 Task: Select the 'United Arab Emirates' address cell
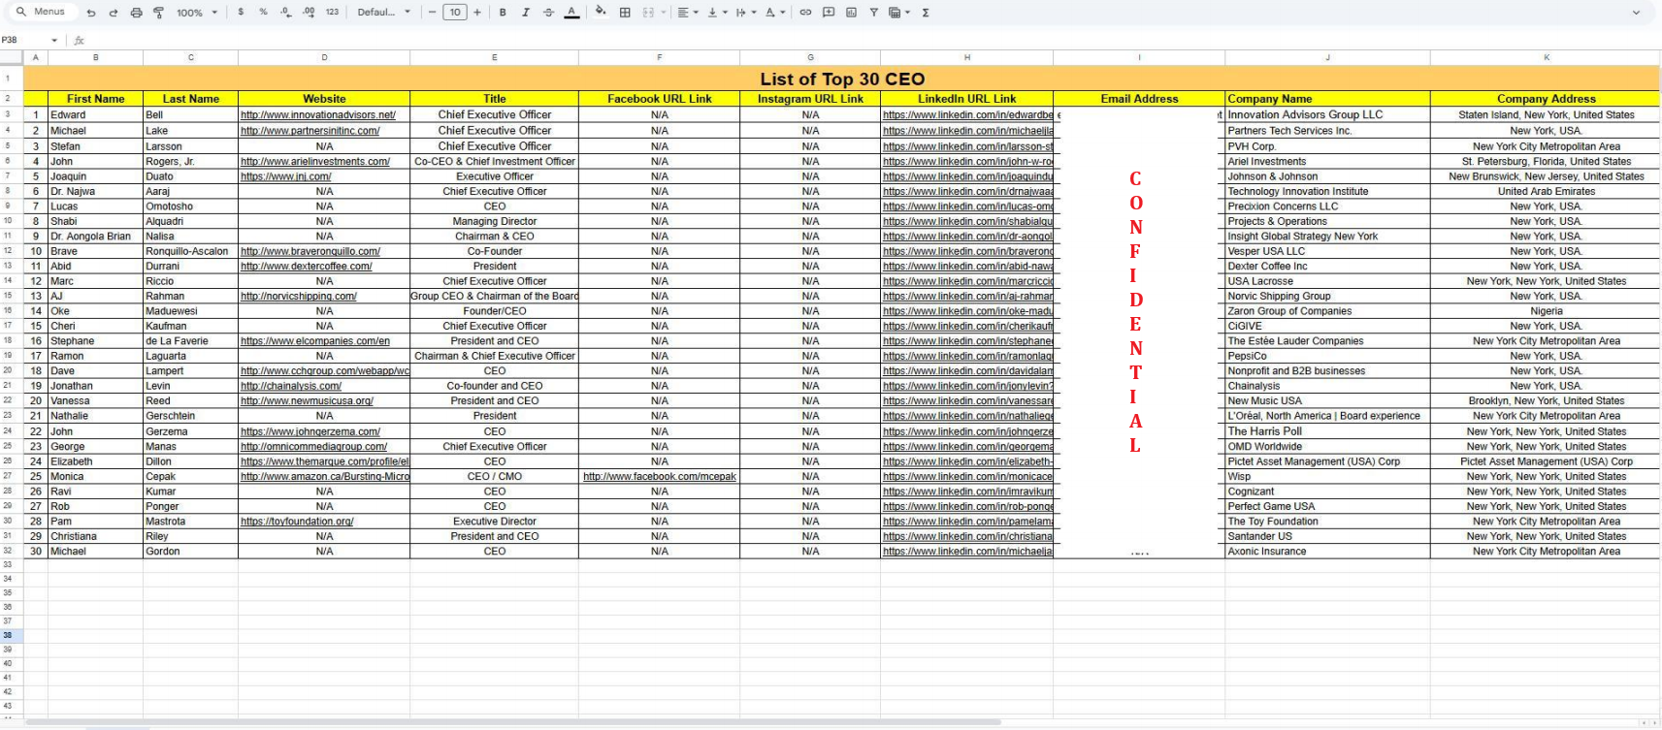click(x=1546, y=191)
